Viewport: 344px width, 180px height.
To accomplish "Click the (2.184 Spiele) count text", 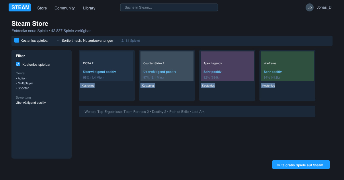I will [x=130, y=41].
